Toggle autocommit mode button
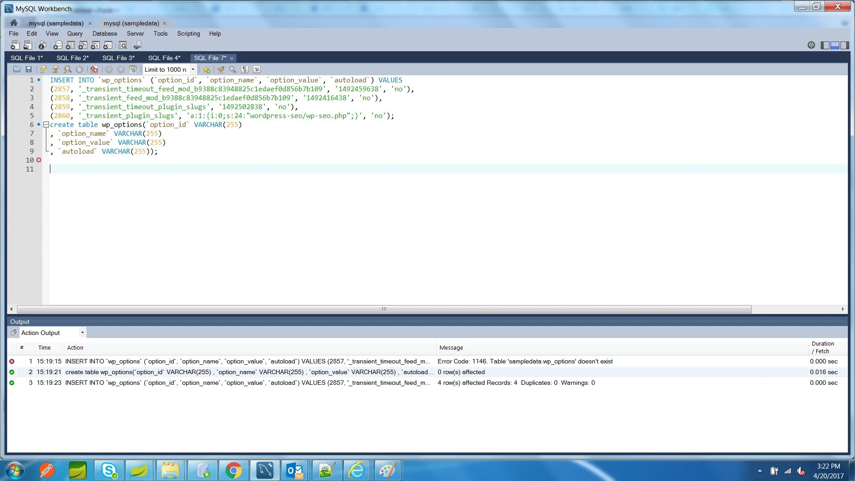Viewport: 855px width, 481px height. (133, 69)
